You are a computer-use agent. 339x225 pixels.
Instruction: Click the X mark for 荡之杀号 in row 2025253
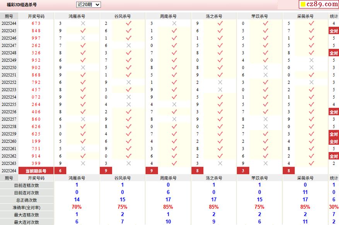pos(220,89)
